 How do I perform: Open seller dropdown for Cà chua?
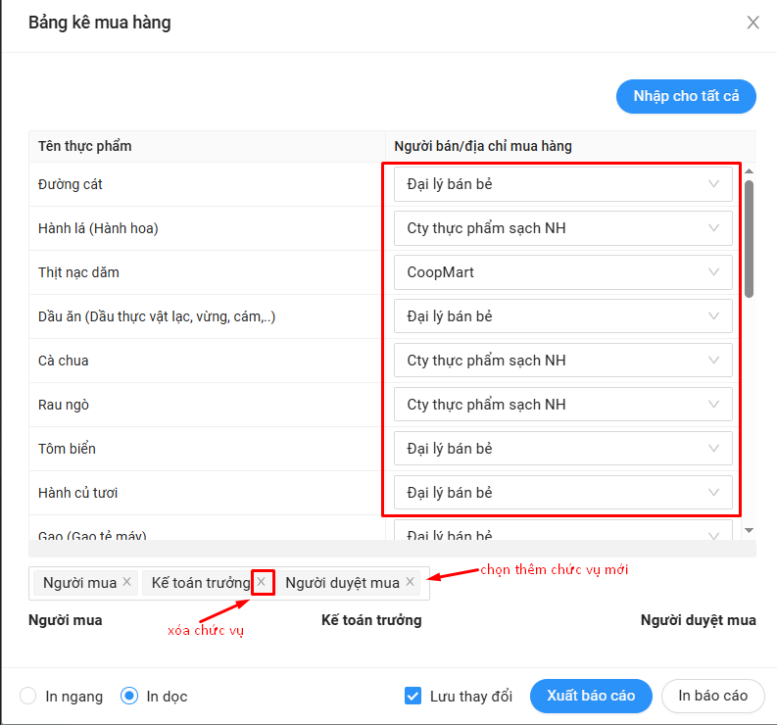tap(561, 361)
